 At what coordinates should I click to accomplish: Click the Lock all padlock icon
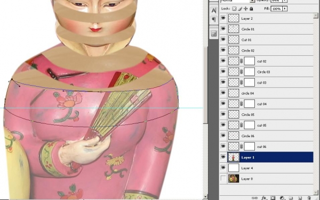[251, 9]
